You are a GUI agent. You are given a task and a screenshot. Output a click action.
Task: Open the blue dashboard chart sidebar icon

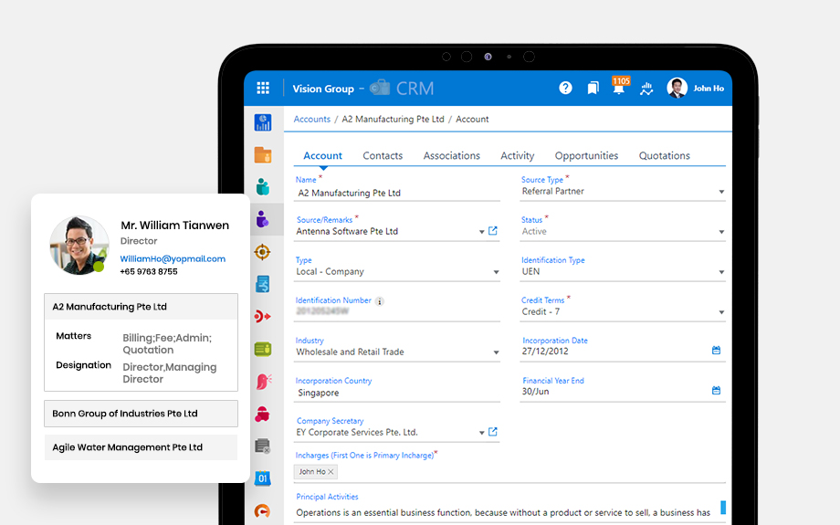click(263, 122)
